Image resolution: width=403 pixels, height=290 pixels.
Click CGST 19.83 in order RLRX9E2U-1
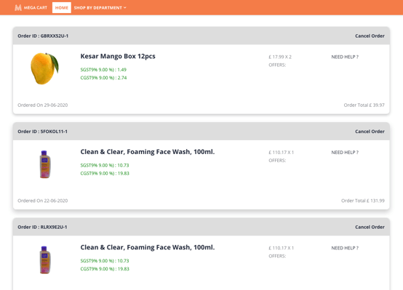(x=105, y=269)
